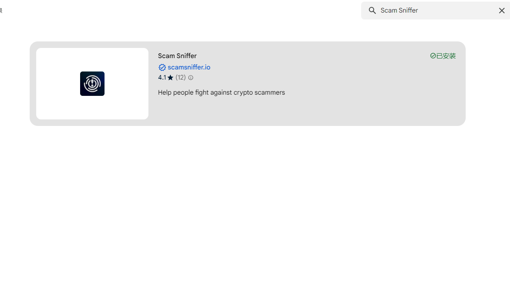Open the rating info icon beside (12)
The width and height of the screenshot is (510, 288).
click(x=190, y=78)
